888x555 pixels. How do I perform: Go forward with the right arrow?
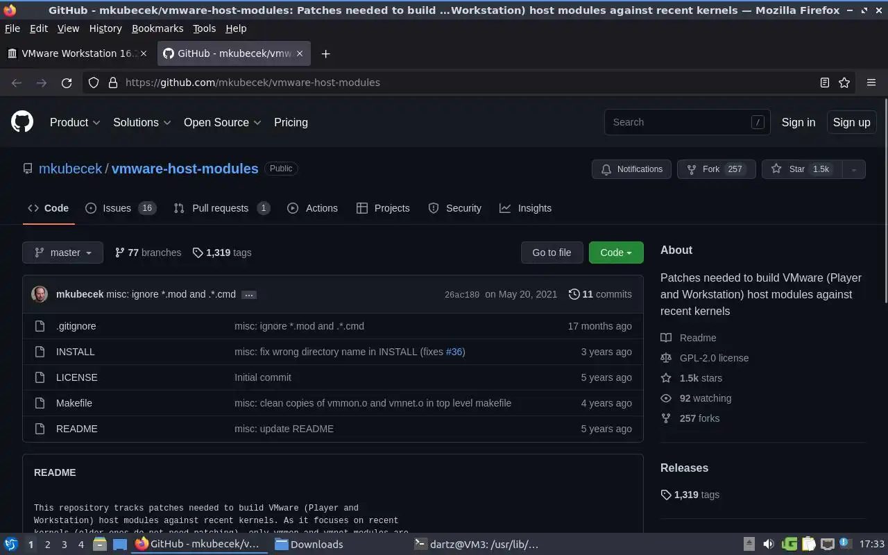point(42,83)
